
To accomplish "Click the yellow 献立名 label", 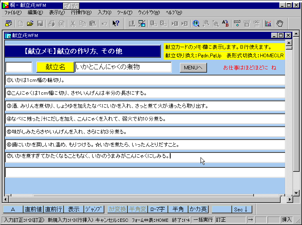I will point(55,67).
